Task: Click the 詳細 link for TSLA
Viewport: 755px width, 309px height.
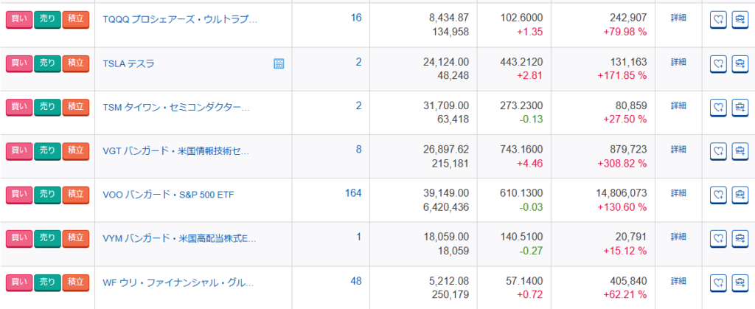Action: 678,61
